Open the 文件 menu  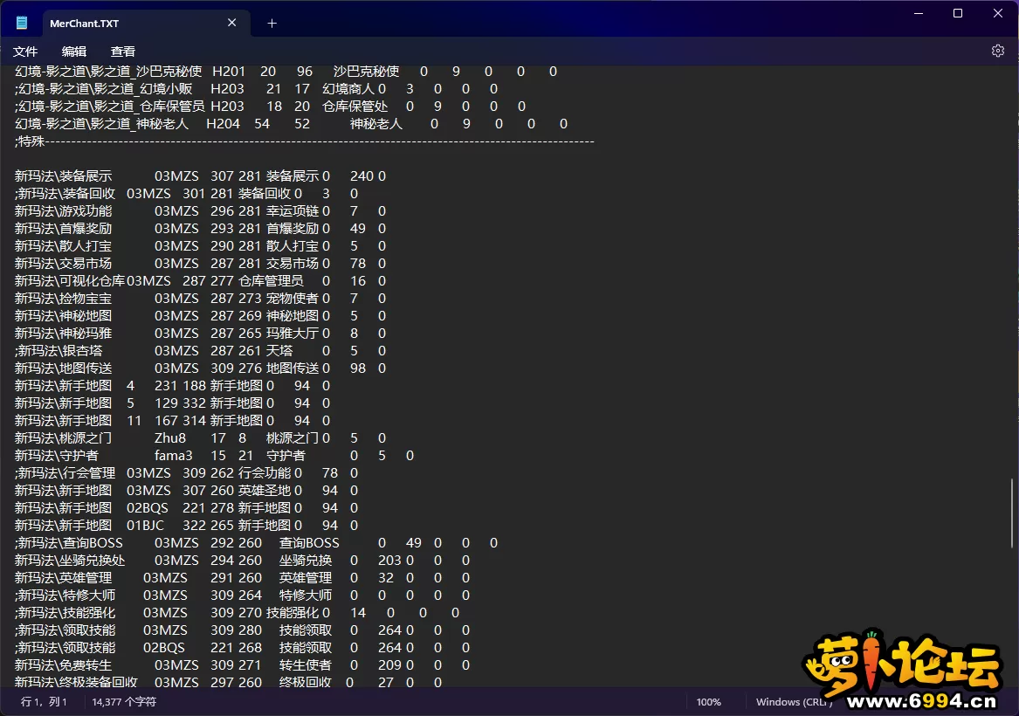pyautogui.click(x=26, y=52)
